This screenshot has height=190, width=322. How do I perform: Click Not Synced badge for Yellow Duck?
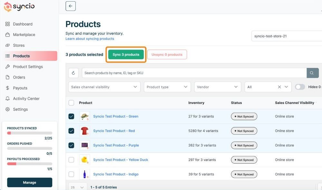[x=244, y=160]
